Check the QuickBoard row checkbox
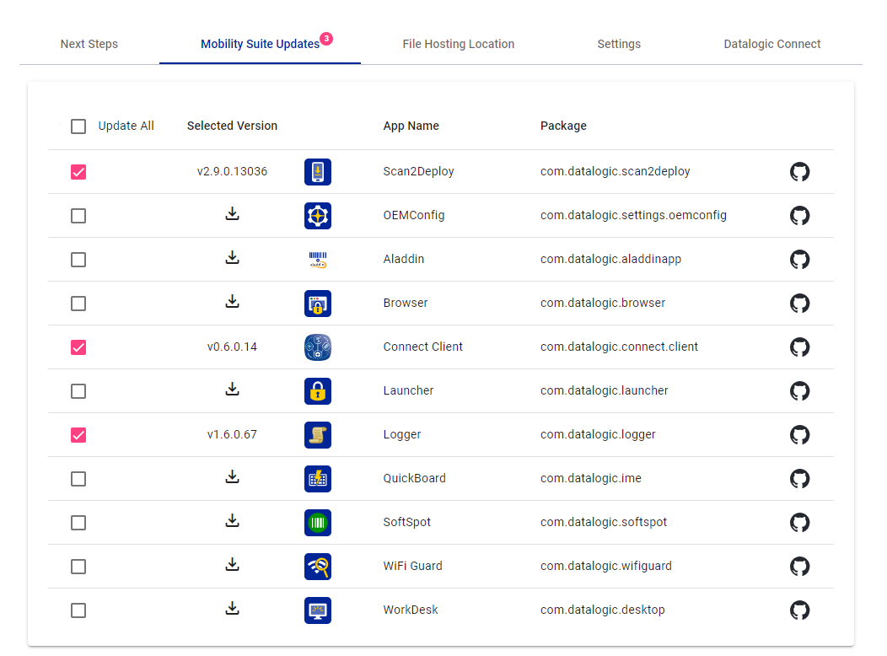The image size is (887, 656). 78,478
